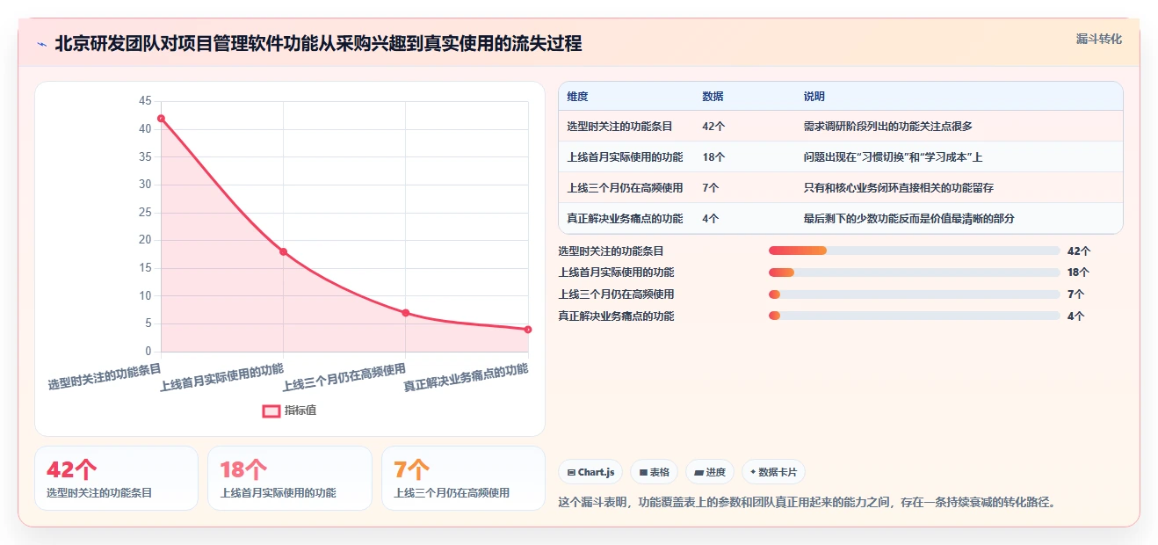The height and width of the screenshot is (545, 1158).
Task: Click table cell 选型时关注的功能条目
Action: [619, 127]
